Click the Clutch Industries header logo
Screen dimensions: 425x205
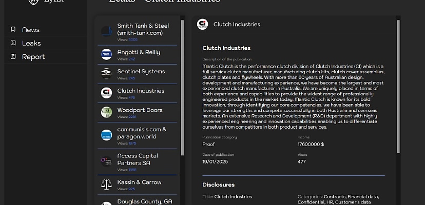202,24
